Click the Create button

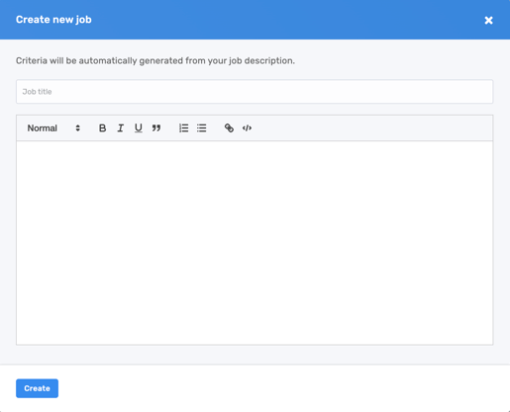[37, 388]
